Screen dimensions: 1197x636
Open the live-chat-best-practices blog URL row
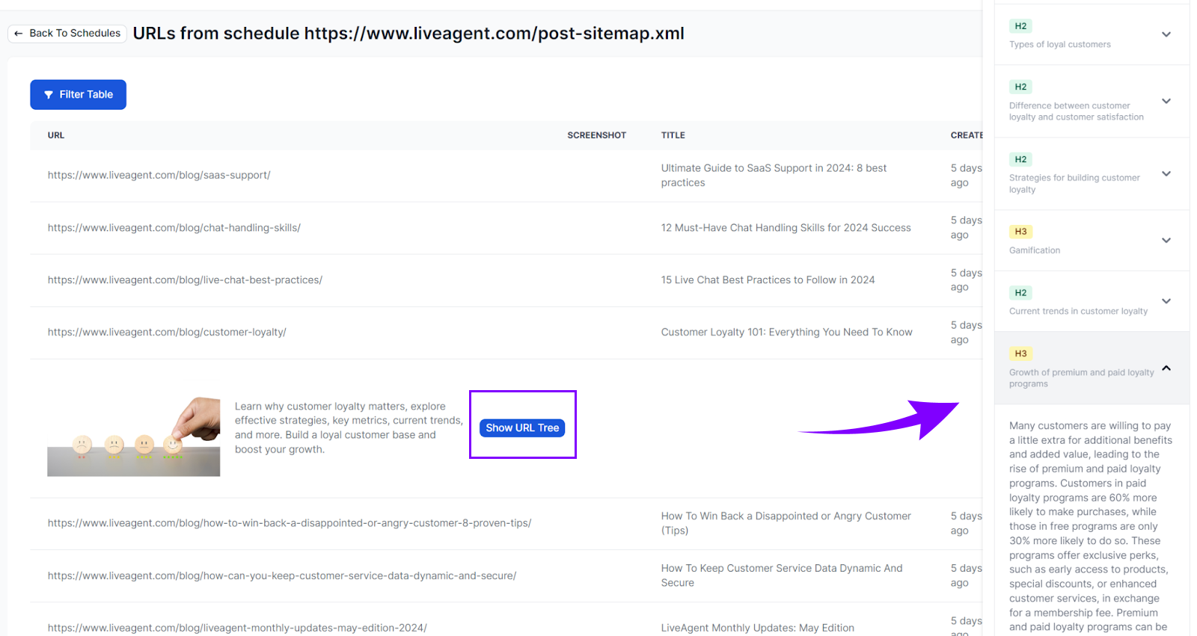point(185,280)
